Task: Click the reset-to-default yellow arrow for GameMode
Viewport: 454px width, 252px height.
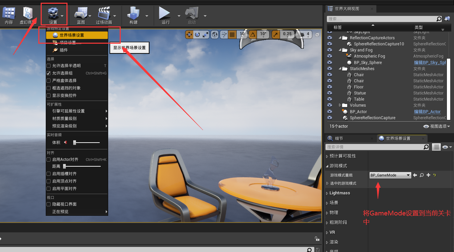Action: 435,175
